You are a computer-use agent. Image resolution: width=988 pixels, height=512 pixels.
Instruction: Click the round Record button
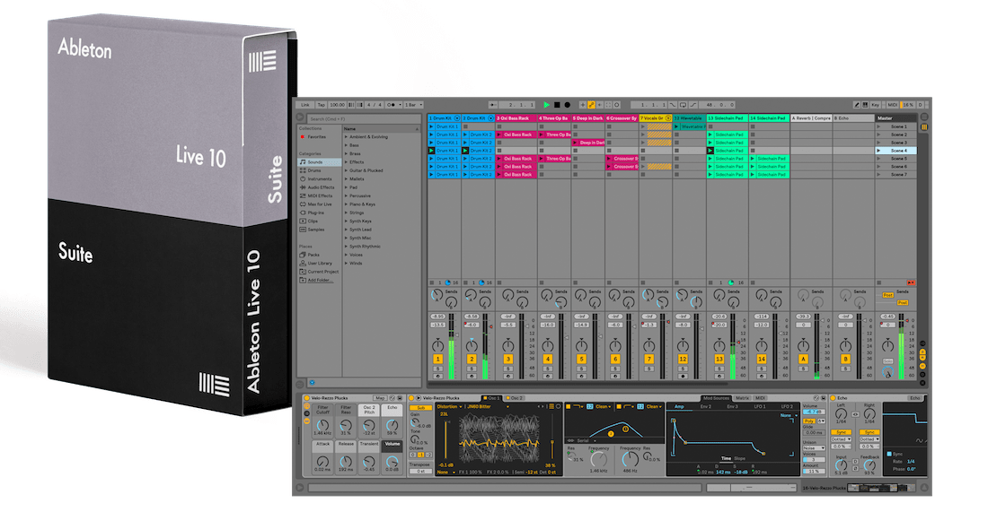click(x=567, y=105)
